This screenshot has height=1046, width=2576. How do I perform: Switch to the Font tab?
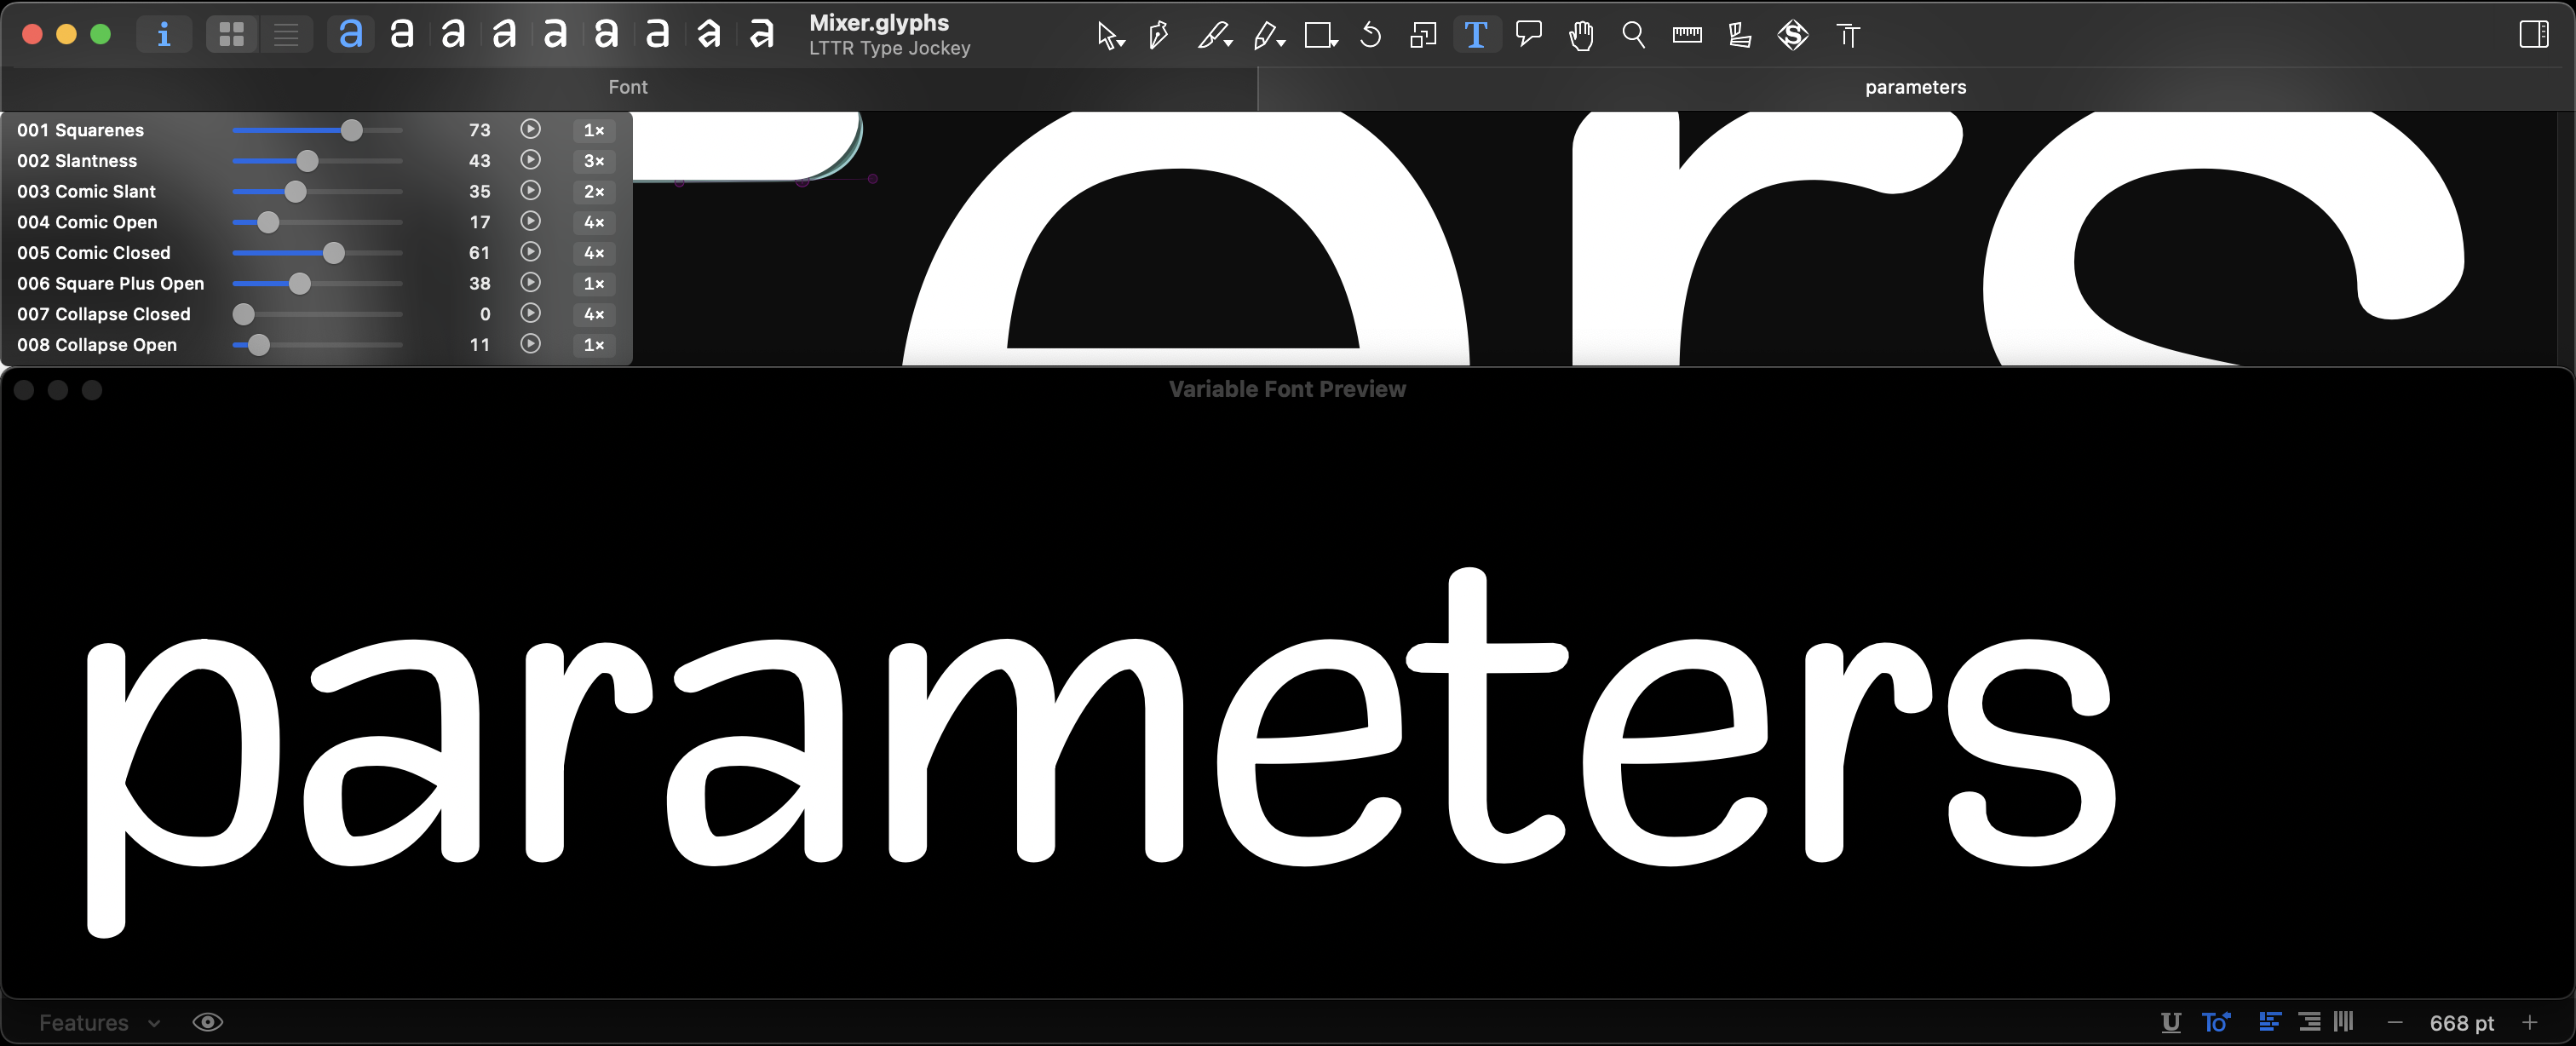(628, 87)
